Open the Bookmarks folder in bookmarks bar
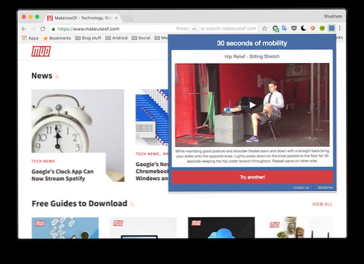Screen dimensions: 364x264 coord(57,38)
